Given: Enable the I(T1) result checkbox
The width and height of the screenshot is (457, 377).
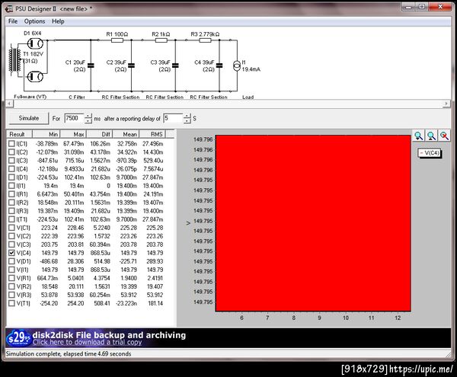Looking at the screenshot, I should click(11, 219).
